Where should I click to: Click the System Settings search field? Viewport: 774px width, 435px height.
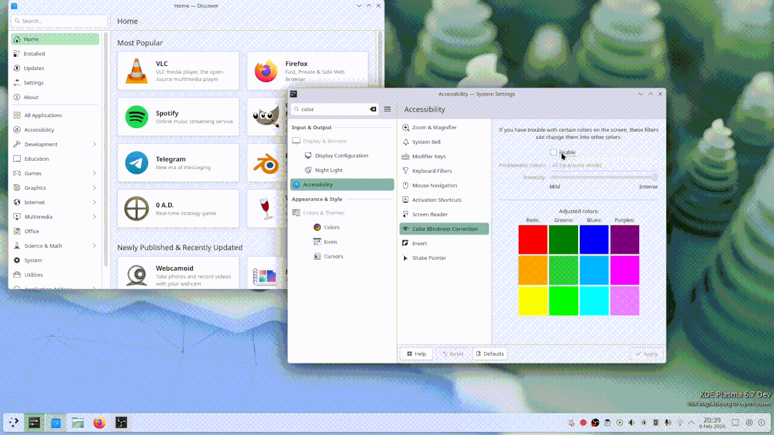tap(335, 109)
